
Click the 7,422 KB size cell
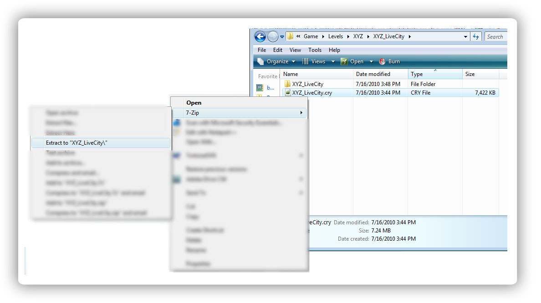point(485,93)
